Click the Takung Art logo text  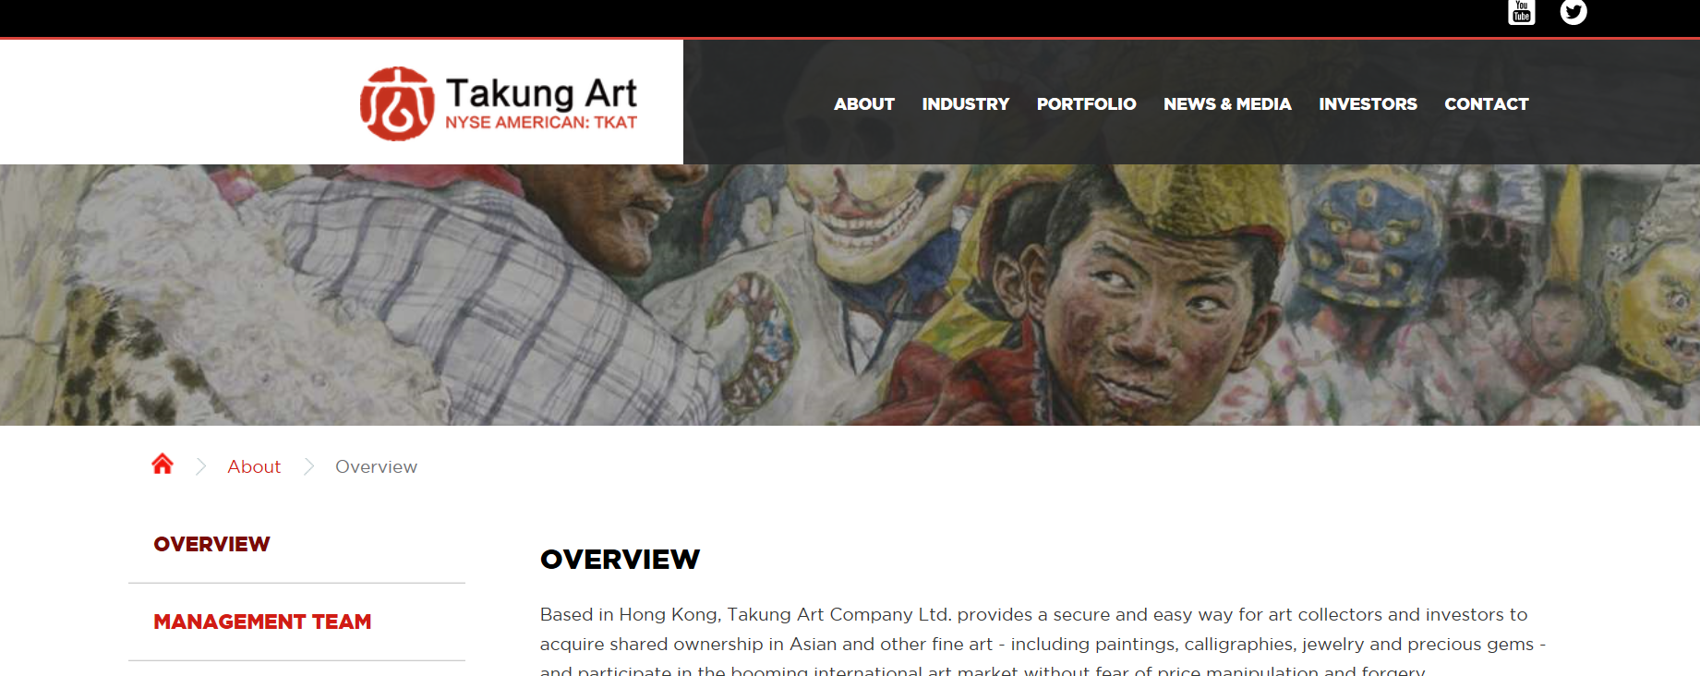541,93
